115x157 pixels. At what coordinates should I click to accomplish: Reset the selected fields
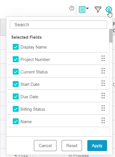72,146
